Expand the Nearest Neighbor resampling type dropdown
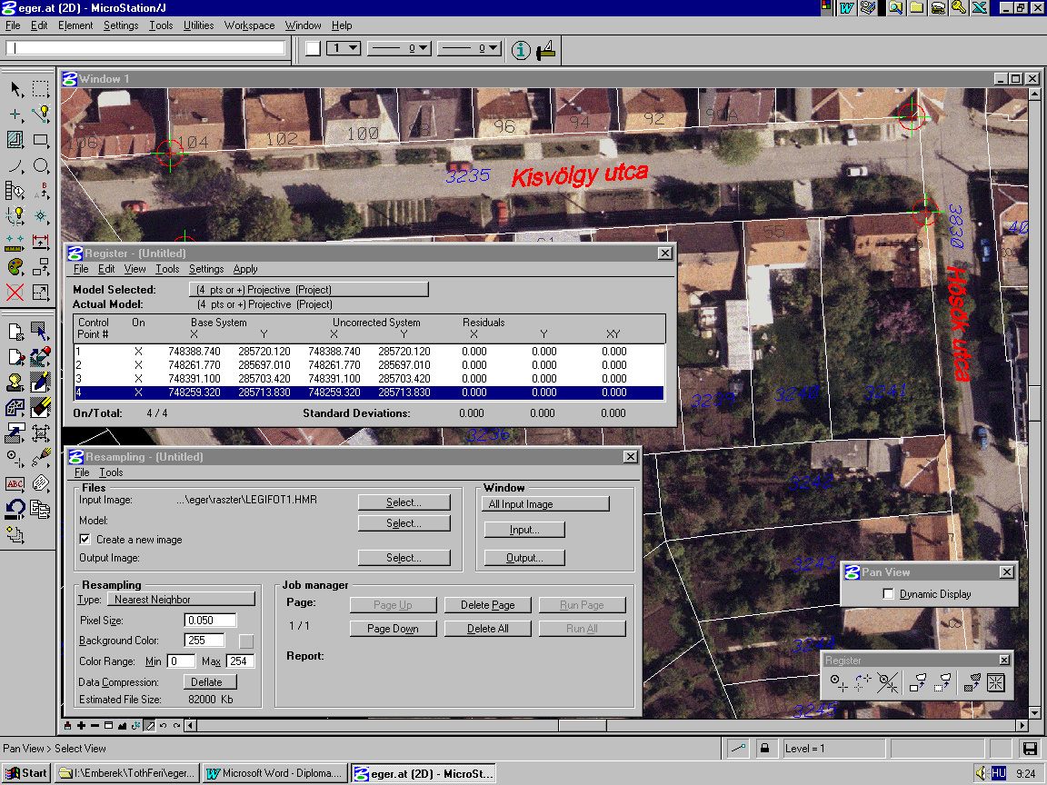 coord(181,600)
